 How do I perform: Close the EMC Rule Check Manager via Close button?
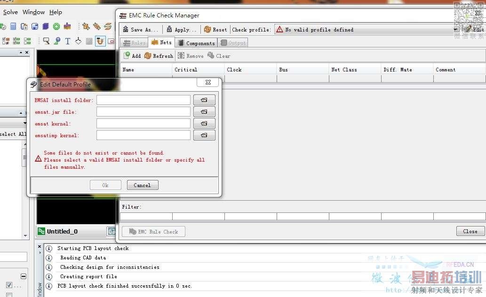(x=470, y=231)
